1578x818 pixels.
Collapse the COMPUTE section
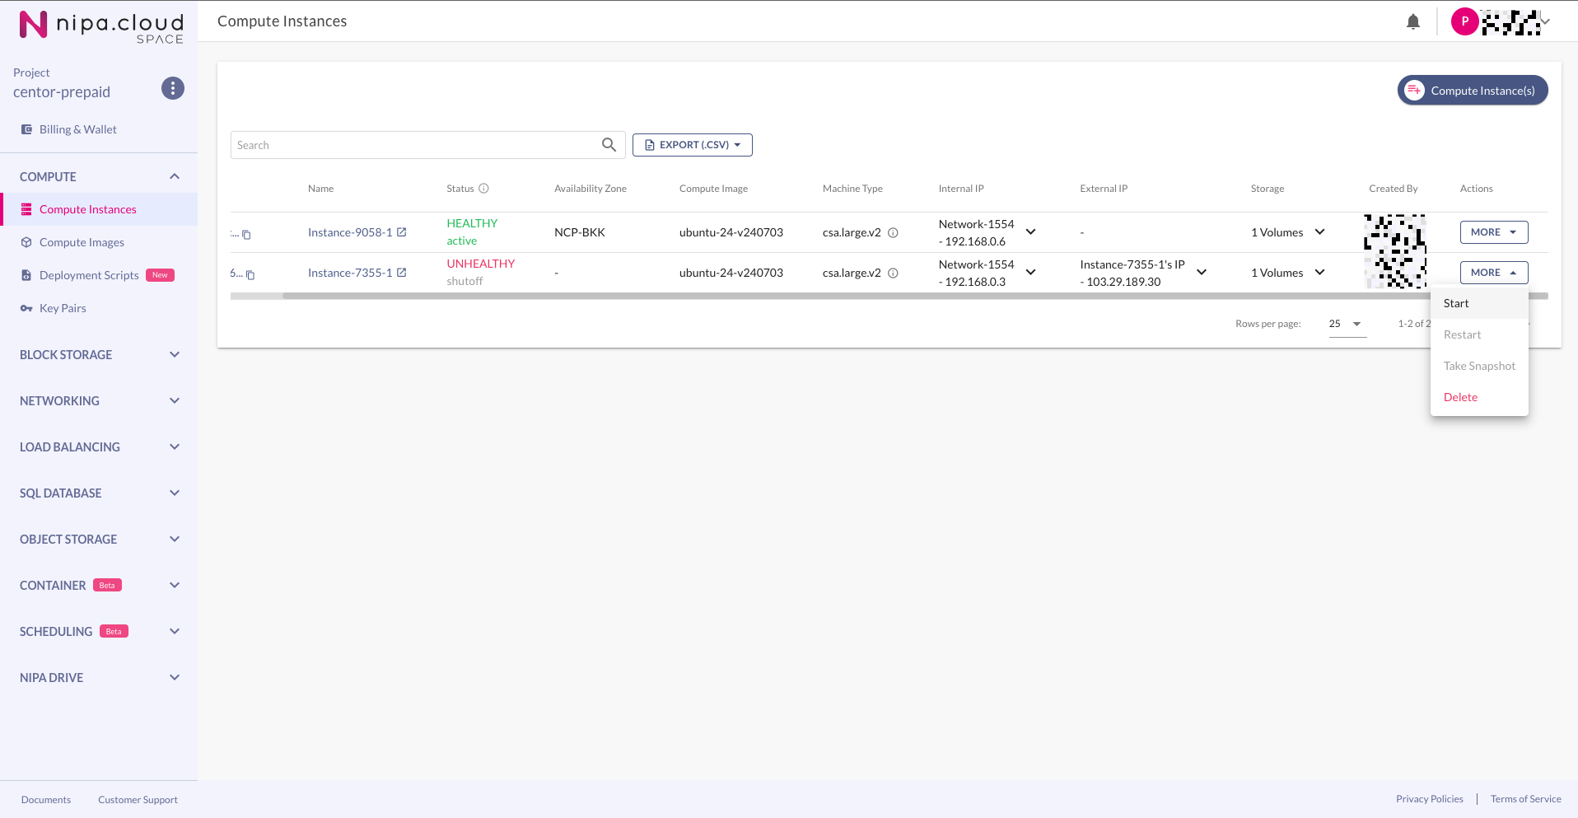coord(175,176)
